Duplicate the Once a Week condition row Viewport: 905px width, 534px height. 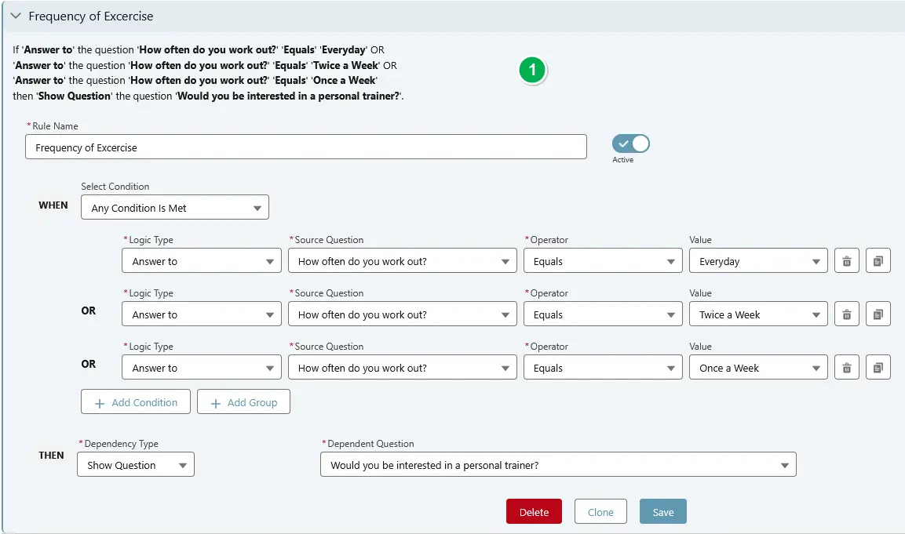[878, 367]
